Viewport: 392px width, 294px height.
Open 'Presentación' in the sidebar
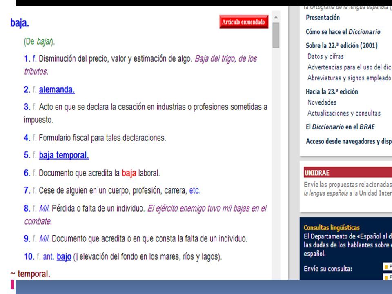click(323, 18)
